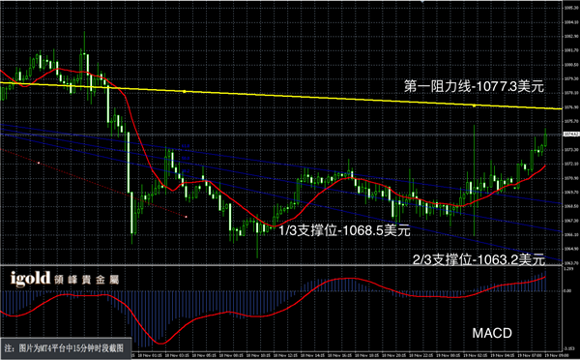Click the small blue Fibonacci level labels

(186, 159)
